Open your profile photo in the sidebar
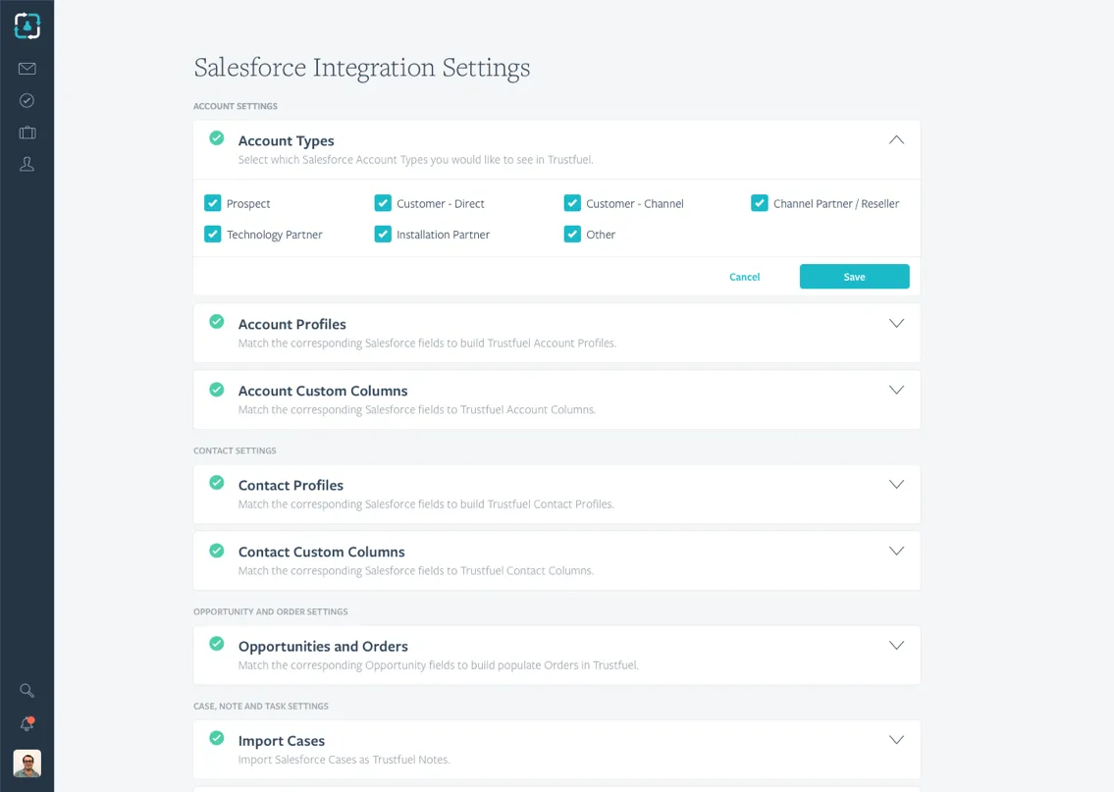1114x792 pixels. (27, 764)
